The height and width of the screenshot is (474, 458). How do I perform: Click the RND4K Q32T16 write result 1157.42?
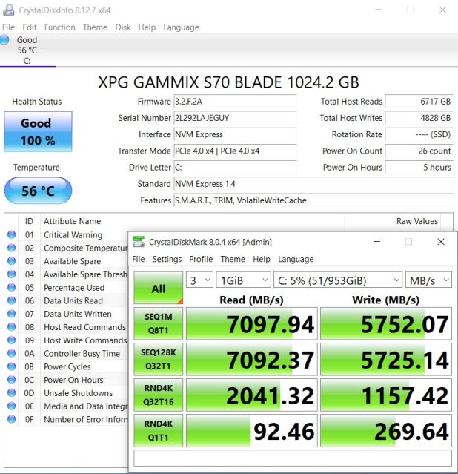(386, 395)
